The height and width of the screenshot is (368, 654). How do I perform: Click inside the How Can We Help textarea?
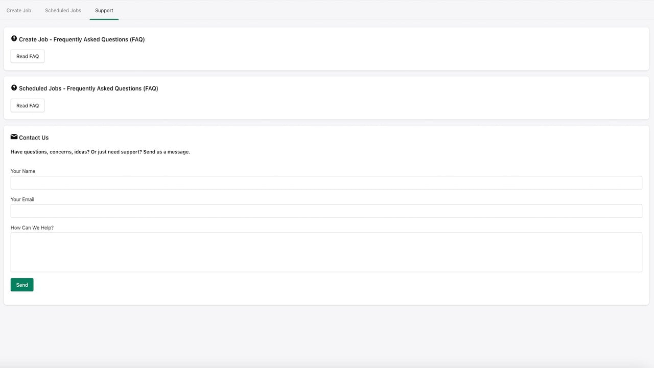pyautogui.click(x=326, y=252)
